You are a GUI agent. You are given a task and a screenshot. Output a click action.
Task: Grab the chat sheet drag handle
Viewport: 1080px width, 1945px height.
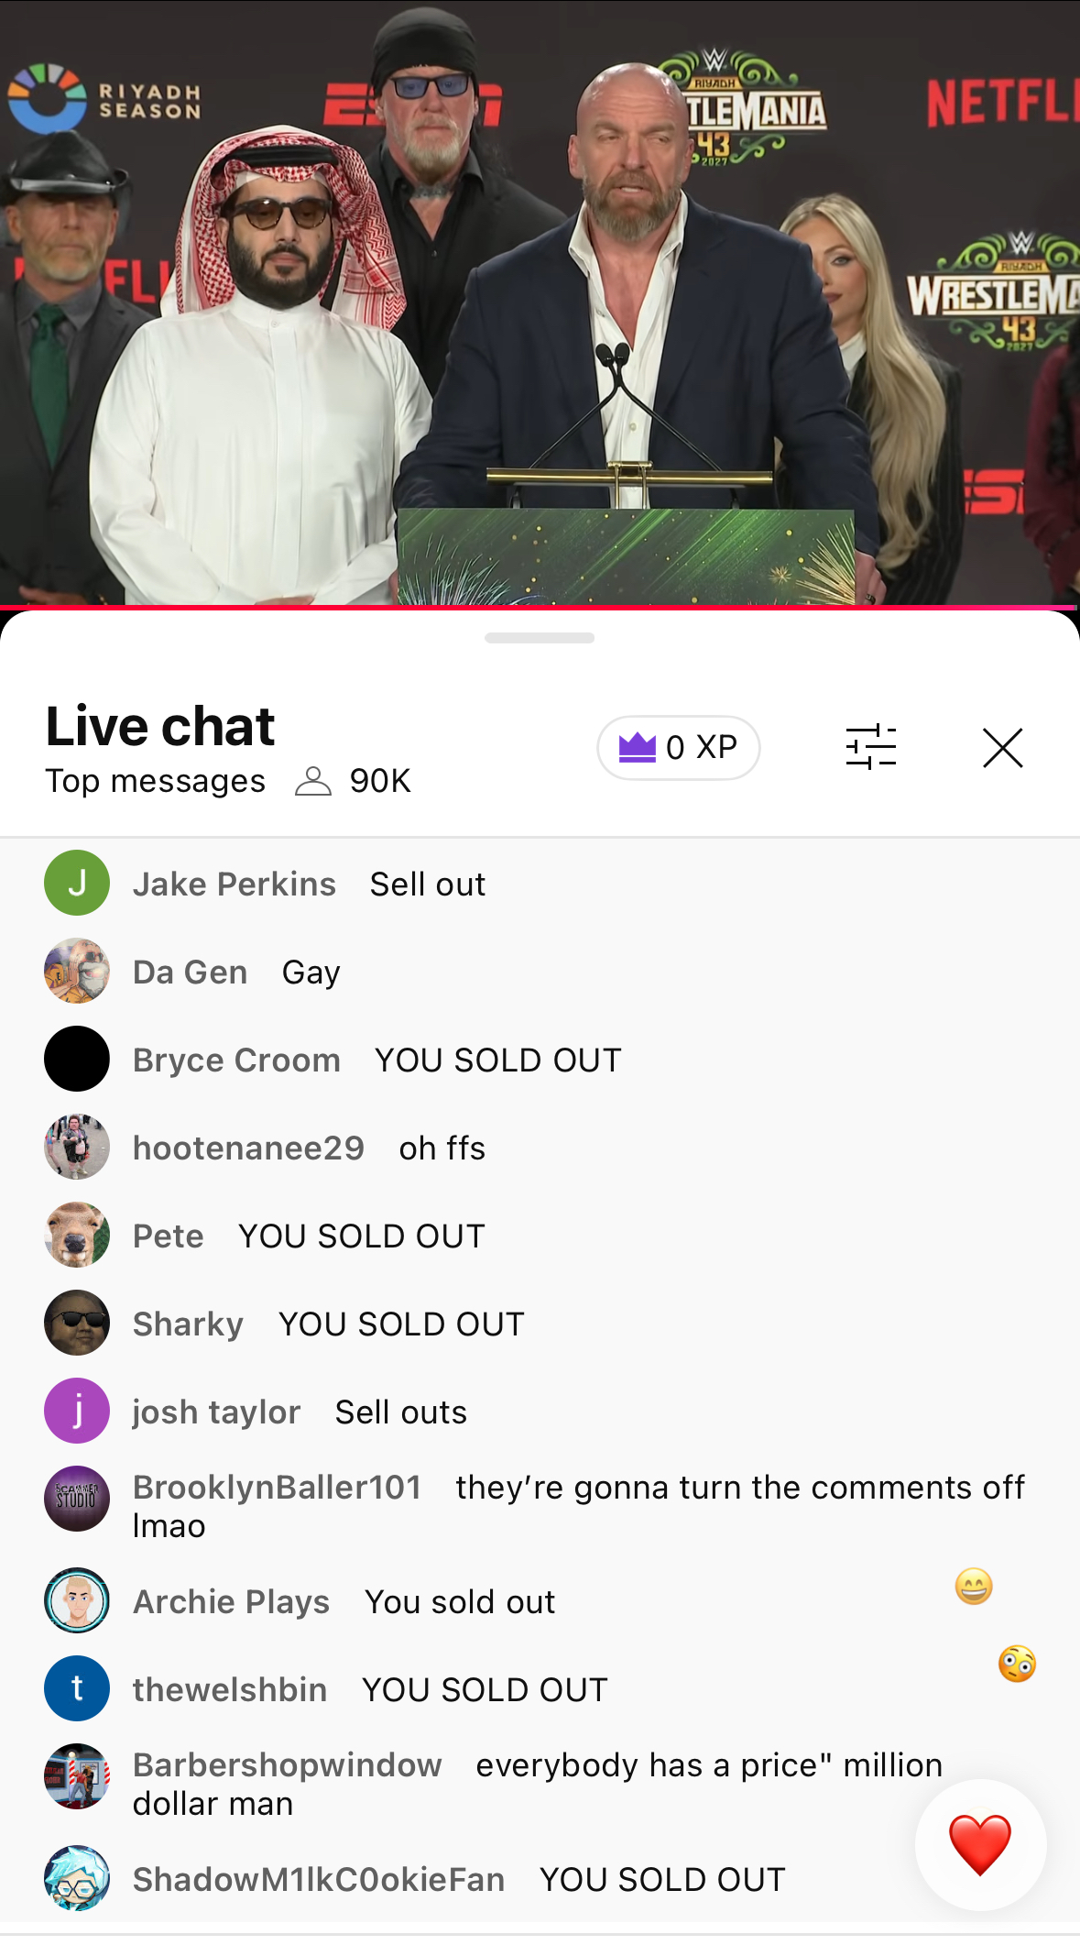pos(540,638)
